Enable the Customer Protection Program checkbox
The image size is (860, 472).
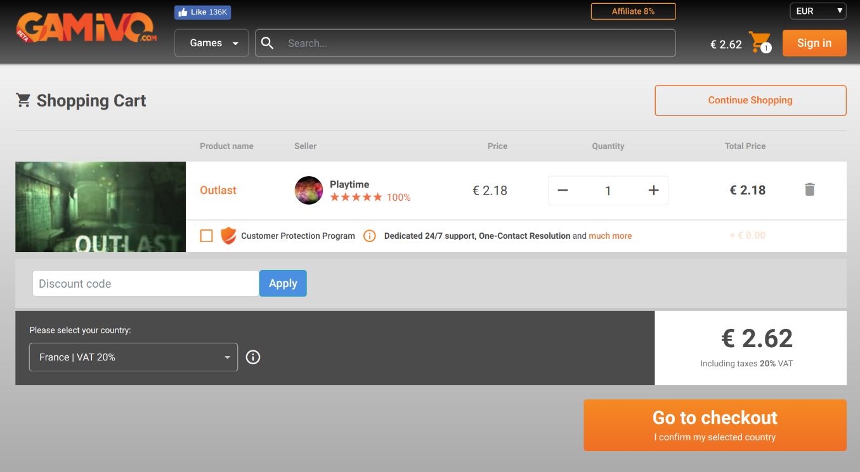(207, 236)
